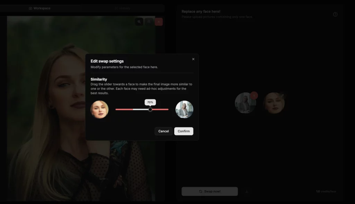Click the Confirm button
The height and width of the screenshot is (204, 355).
click(183, 131)
